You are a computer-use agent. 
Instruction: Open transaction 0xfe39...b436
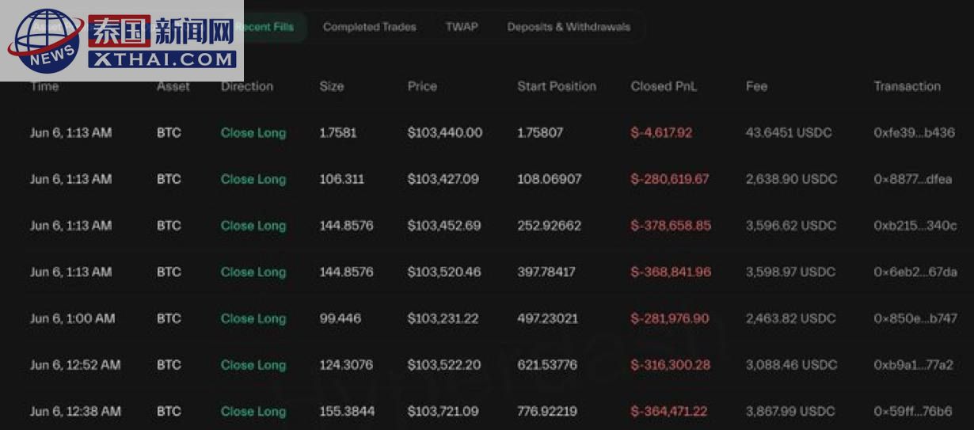point(914,133)
